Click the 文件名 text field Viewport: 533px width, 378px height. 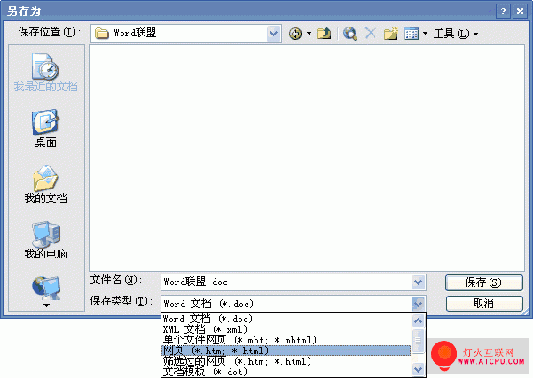coord(286,282)
